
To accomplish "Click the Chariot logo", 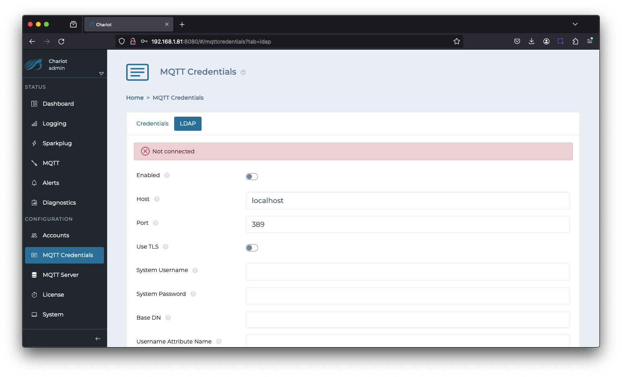I will [33, 65].
